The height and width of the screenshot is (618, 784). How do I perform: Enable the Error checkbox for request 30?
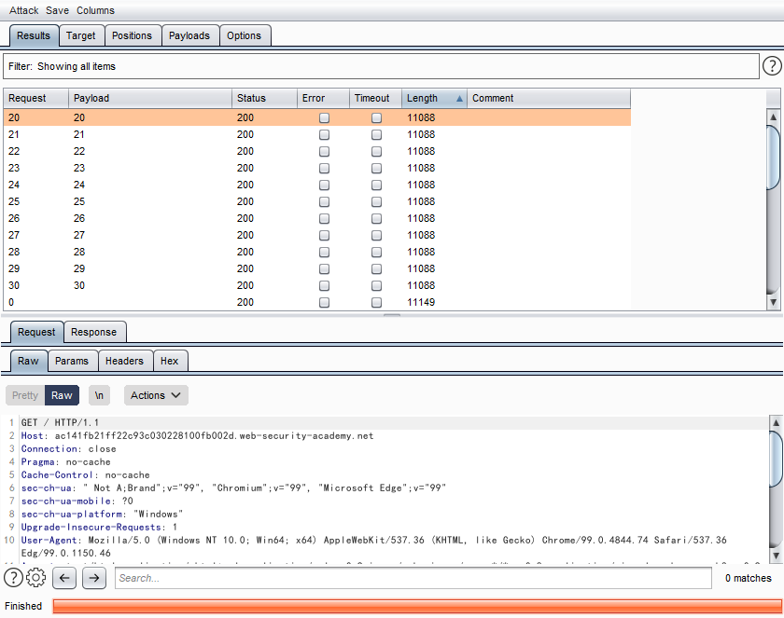coord(324,285)
